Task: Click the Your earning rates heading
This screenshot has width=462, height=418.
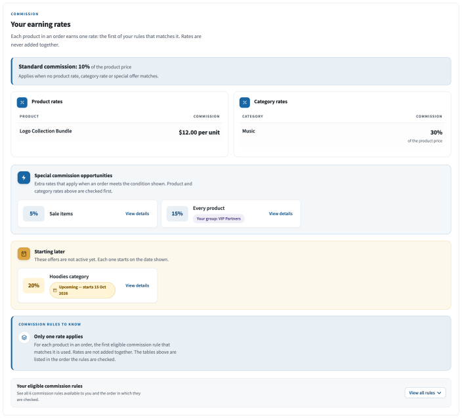Action: [x=41, y=24]
